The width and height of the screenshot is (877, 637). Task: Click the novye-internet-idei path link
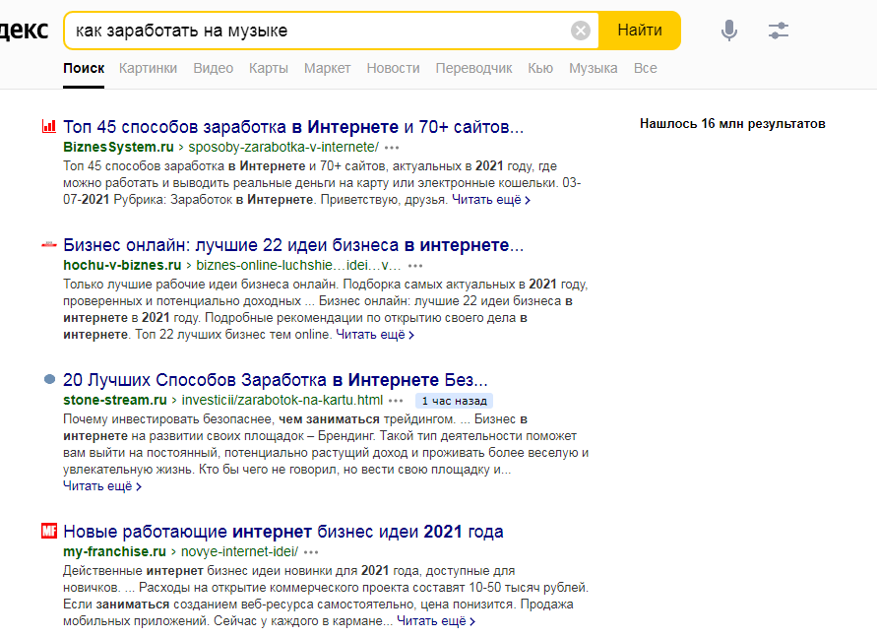[x=240, y=551]
